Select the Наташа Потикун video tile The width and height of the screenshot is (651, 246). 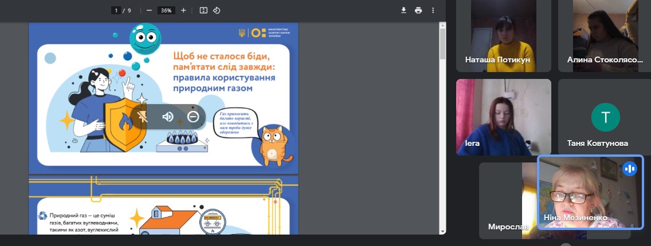click(504, 36)
